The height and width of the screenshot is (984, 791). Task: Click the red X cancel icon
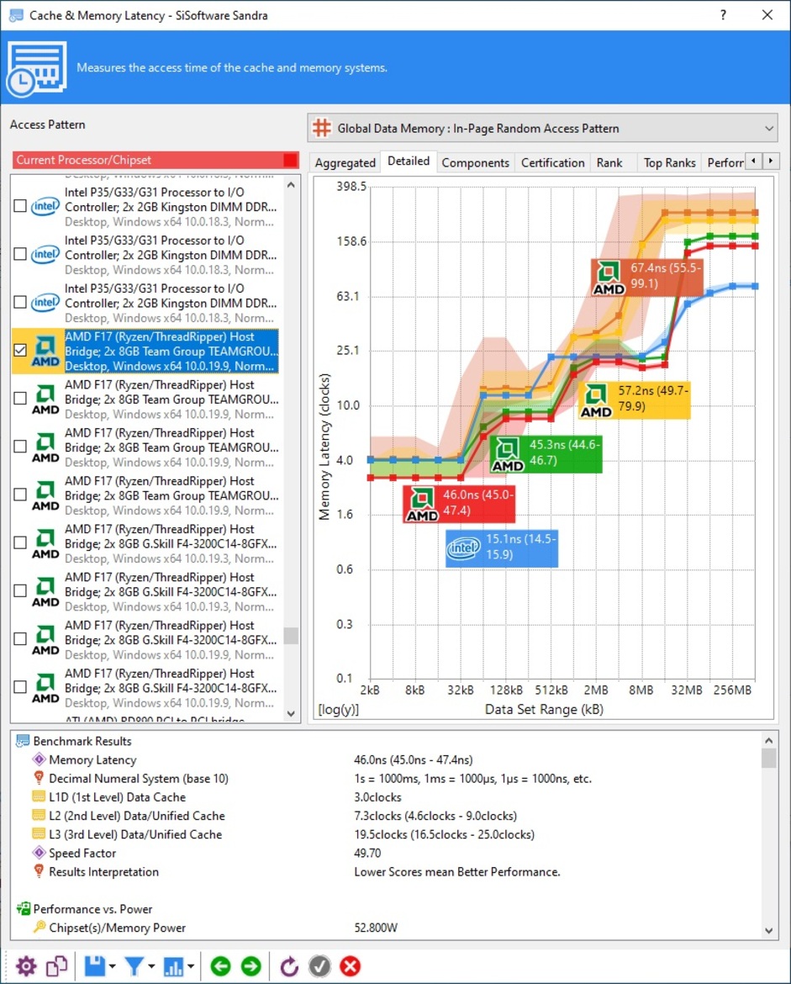(350, 965)
